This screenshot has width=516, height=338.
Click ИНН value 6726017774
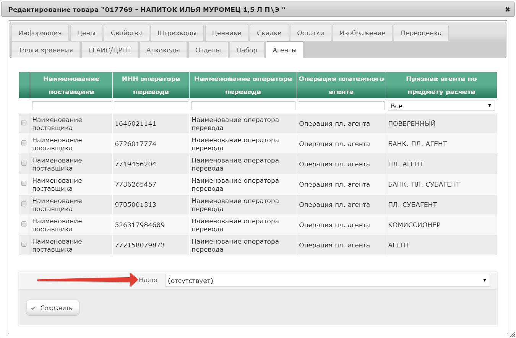click(x=136, y=144)
